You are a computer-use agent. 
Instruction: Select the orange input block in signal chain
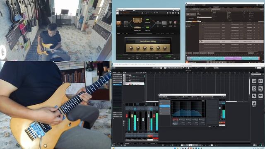[118, 23]
